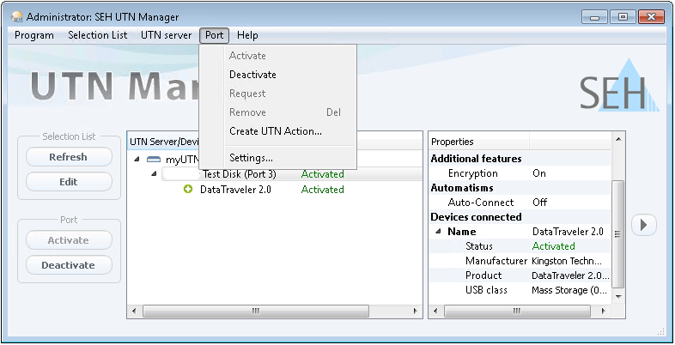Collapse the myUTN server tree node

click(138, 160)
